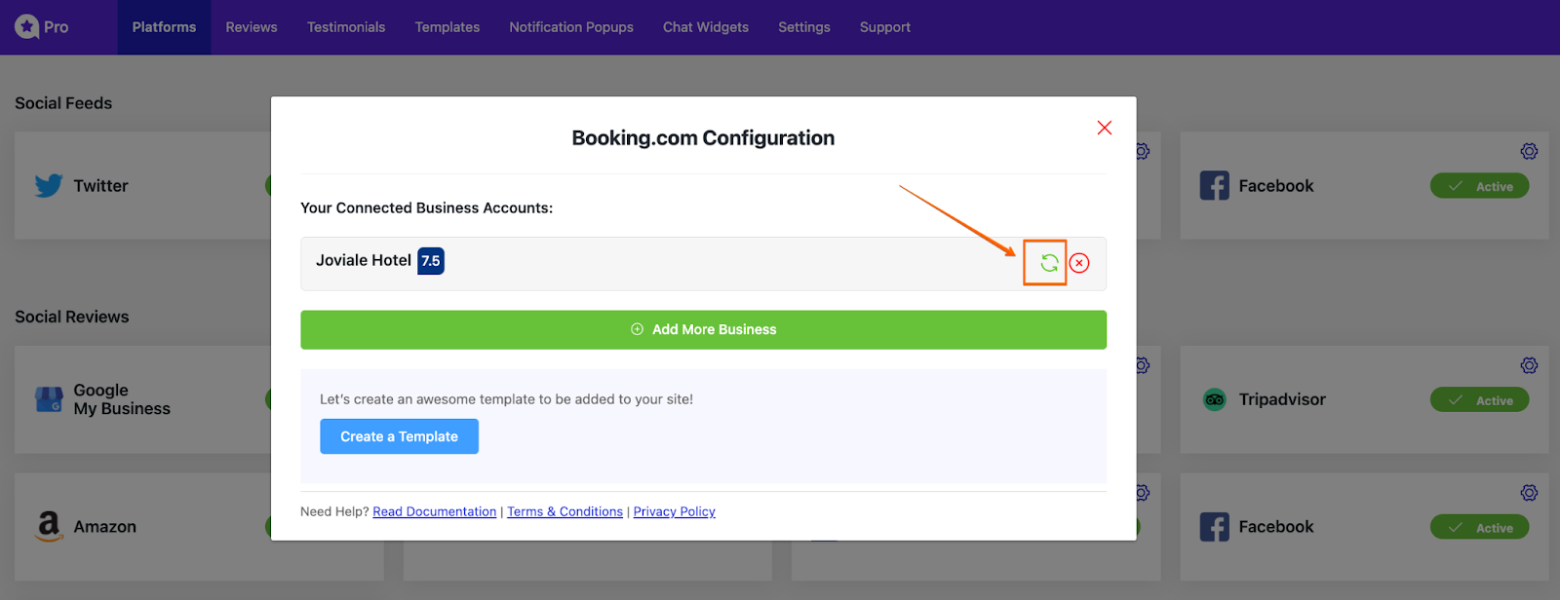Click Create a Template button
1560x600 pixels.
click(399, 436)
